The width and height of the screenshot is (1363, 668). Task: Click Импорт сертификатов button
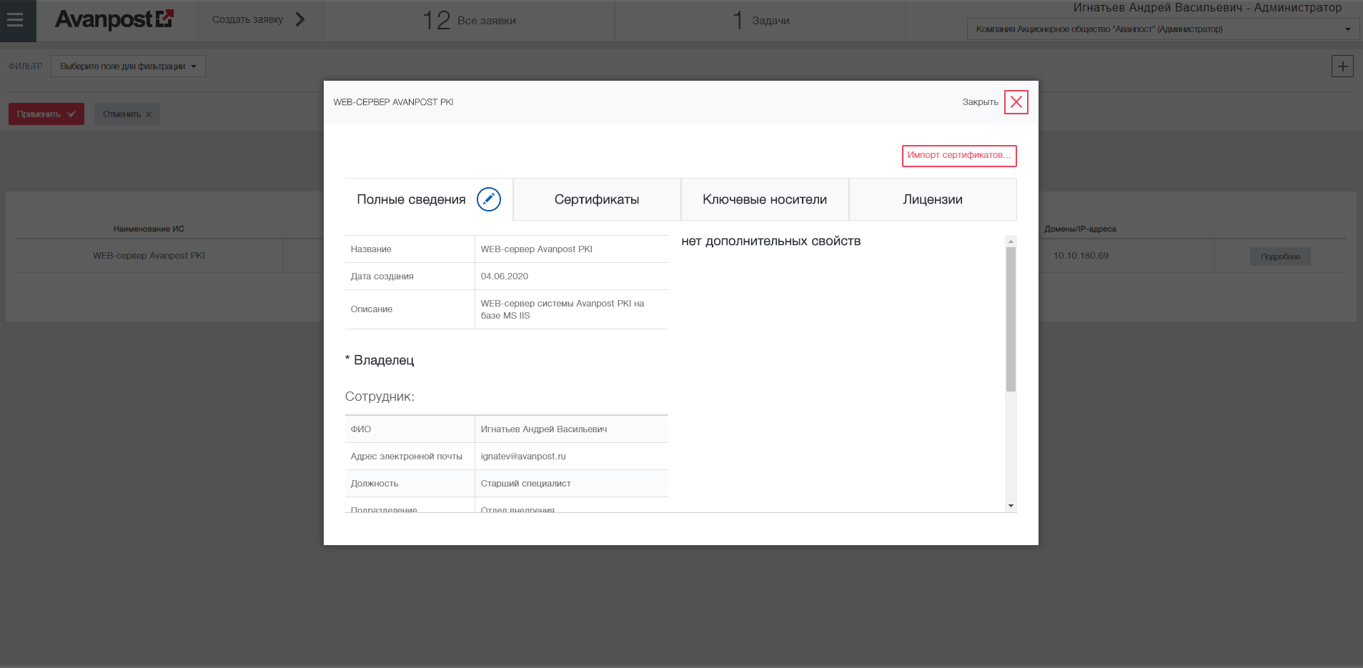click(959, 156)
